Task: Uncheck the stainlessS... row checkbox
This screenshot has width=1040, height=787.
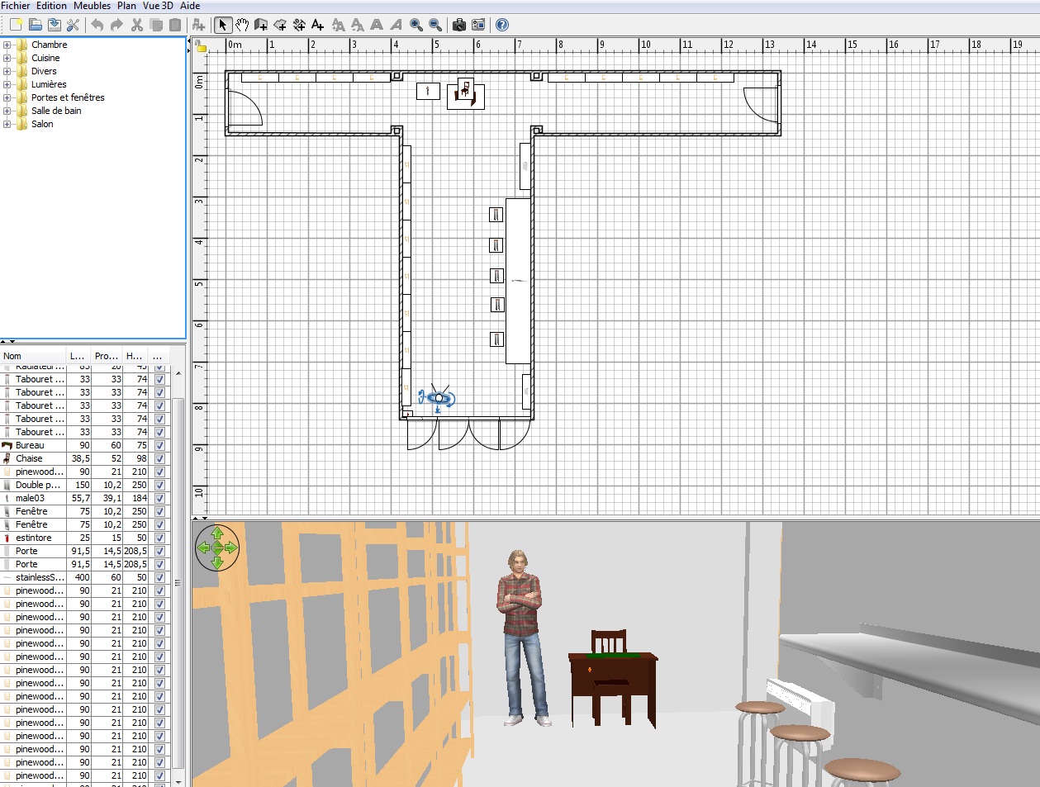Action: 159,577
